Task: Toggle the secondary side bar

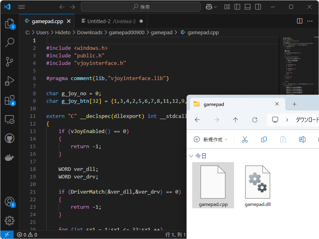Action: coord(258,7)
